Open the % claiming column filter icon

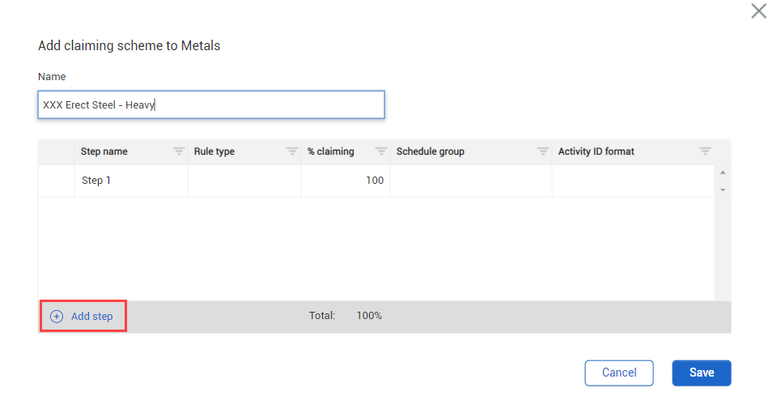381,151
